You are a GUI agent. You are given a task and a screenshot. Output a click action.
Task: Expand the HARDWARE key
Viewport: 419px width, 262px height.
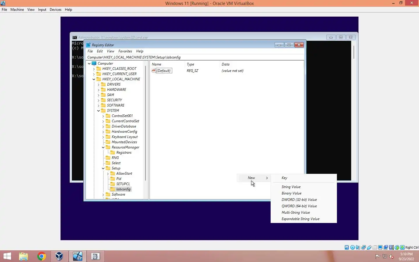[98, 90]
